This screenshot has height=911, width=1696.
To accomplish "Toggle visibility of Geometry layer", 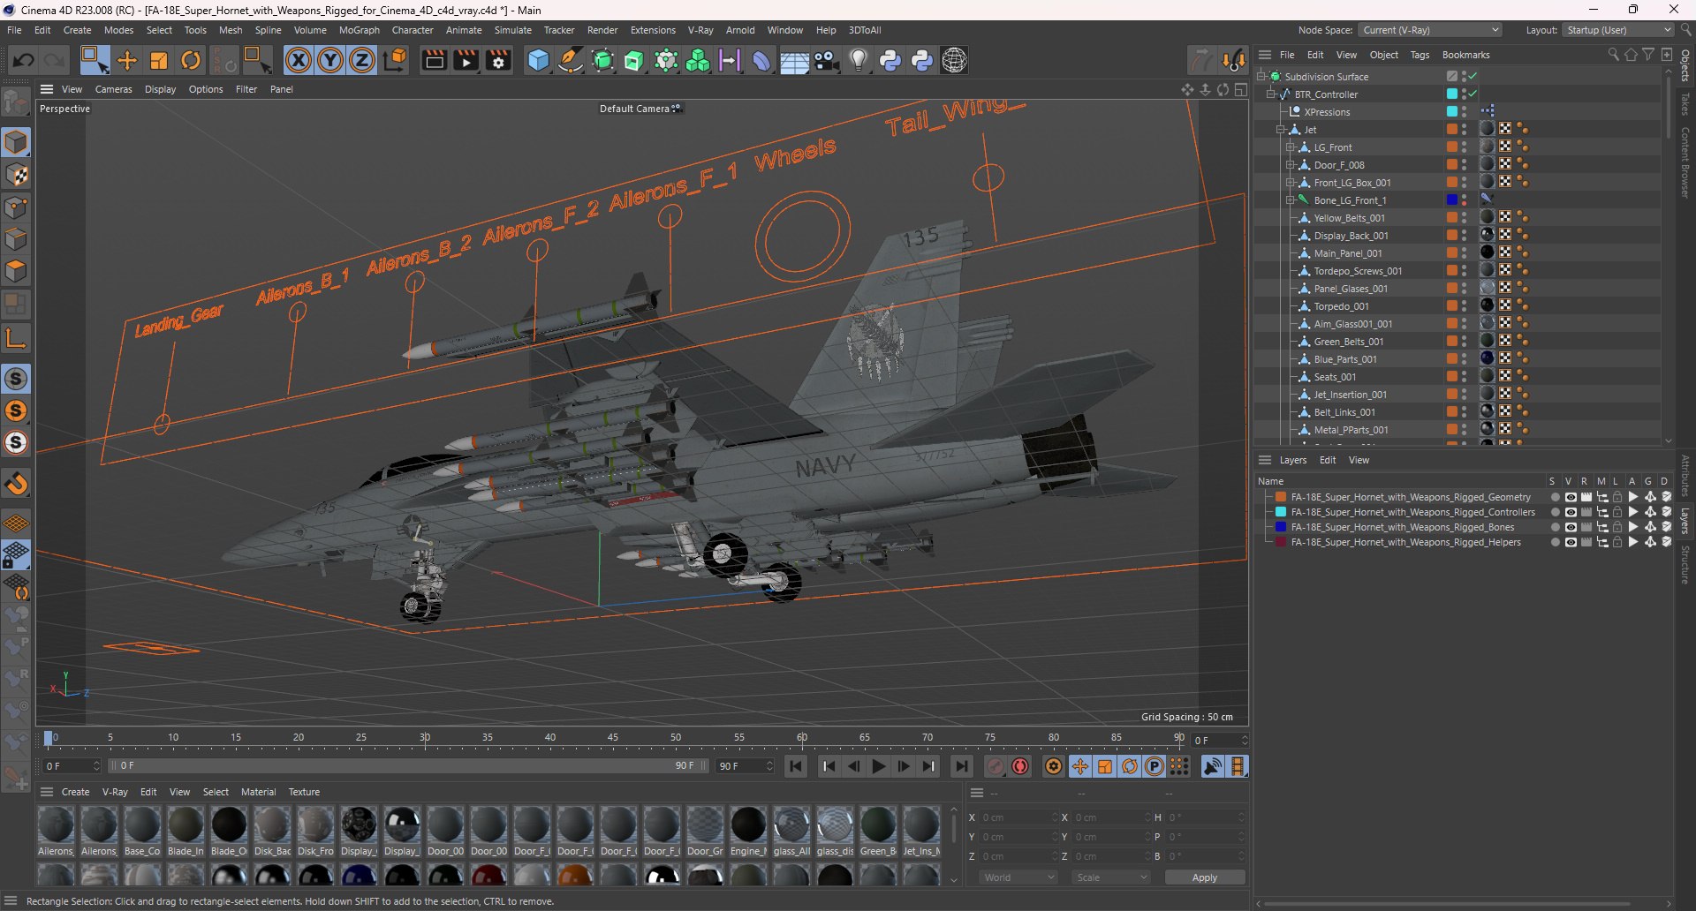I will (x=1571, y=497).
